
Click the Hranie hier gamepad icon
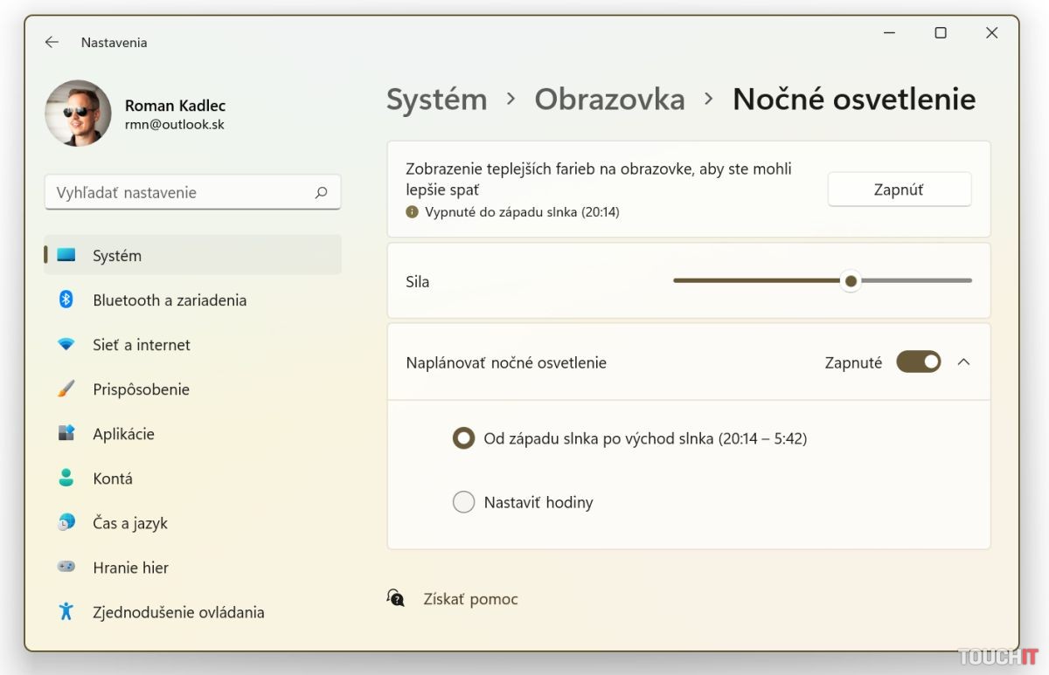pyautogui.click(x=66, y=568)
